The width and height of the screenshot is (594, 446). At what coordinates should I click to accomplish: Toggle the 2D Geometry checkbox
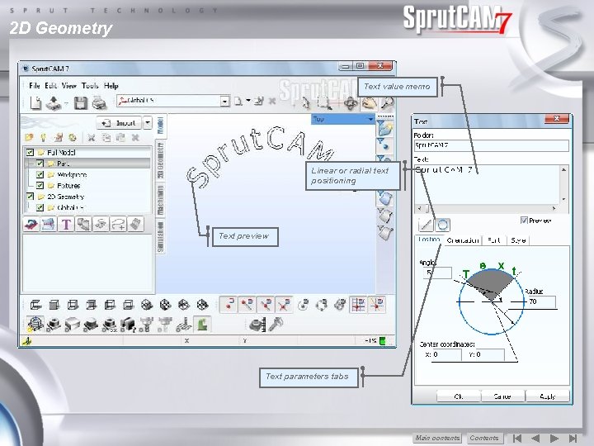coord(30,197)
